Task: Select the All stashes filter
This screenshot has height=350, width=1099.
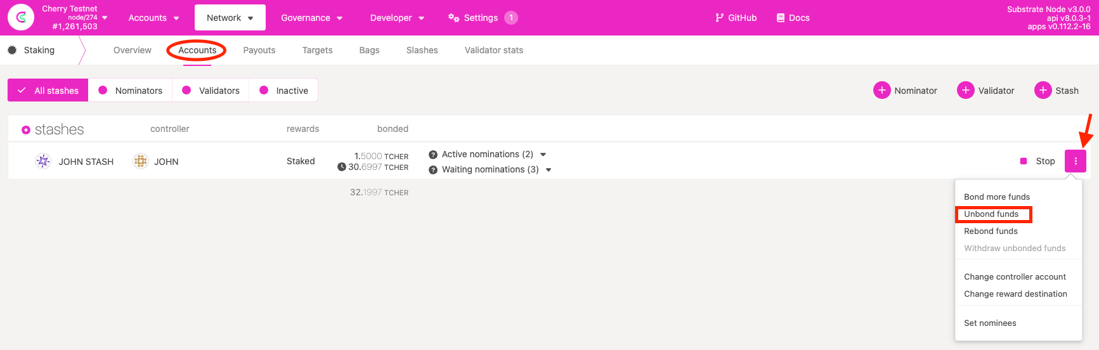Action: tap(48, 91)
